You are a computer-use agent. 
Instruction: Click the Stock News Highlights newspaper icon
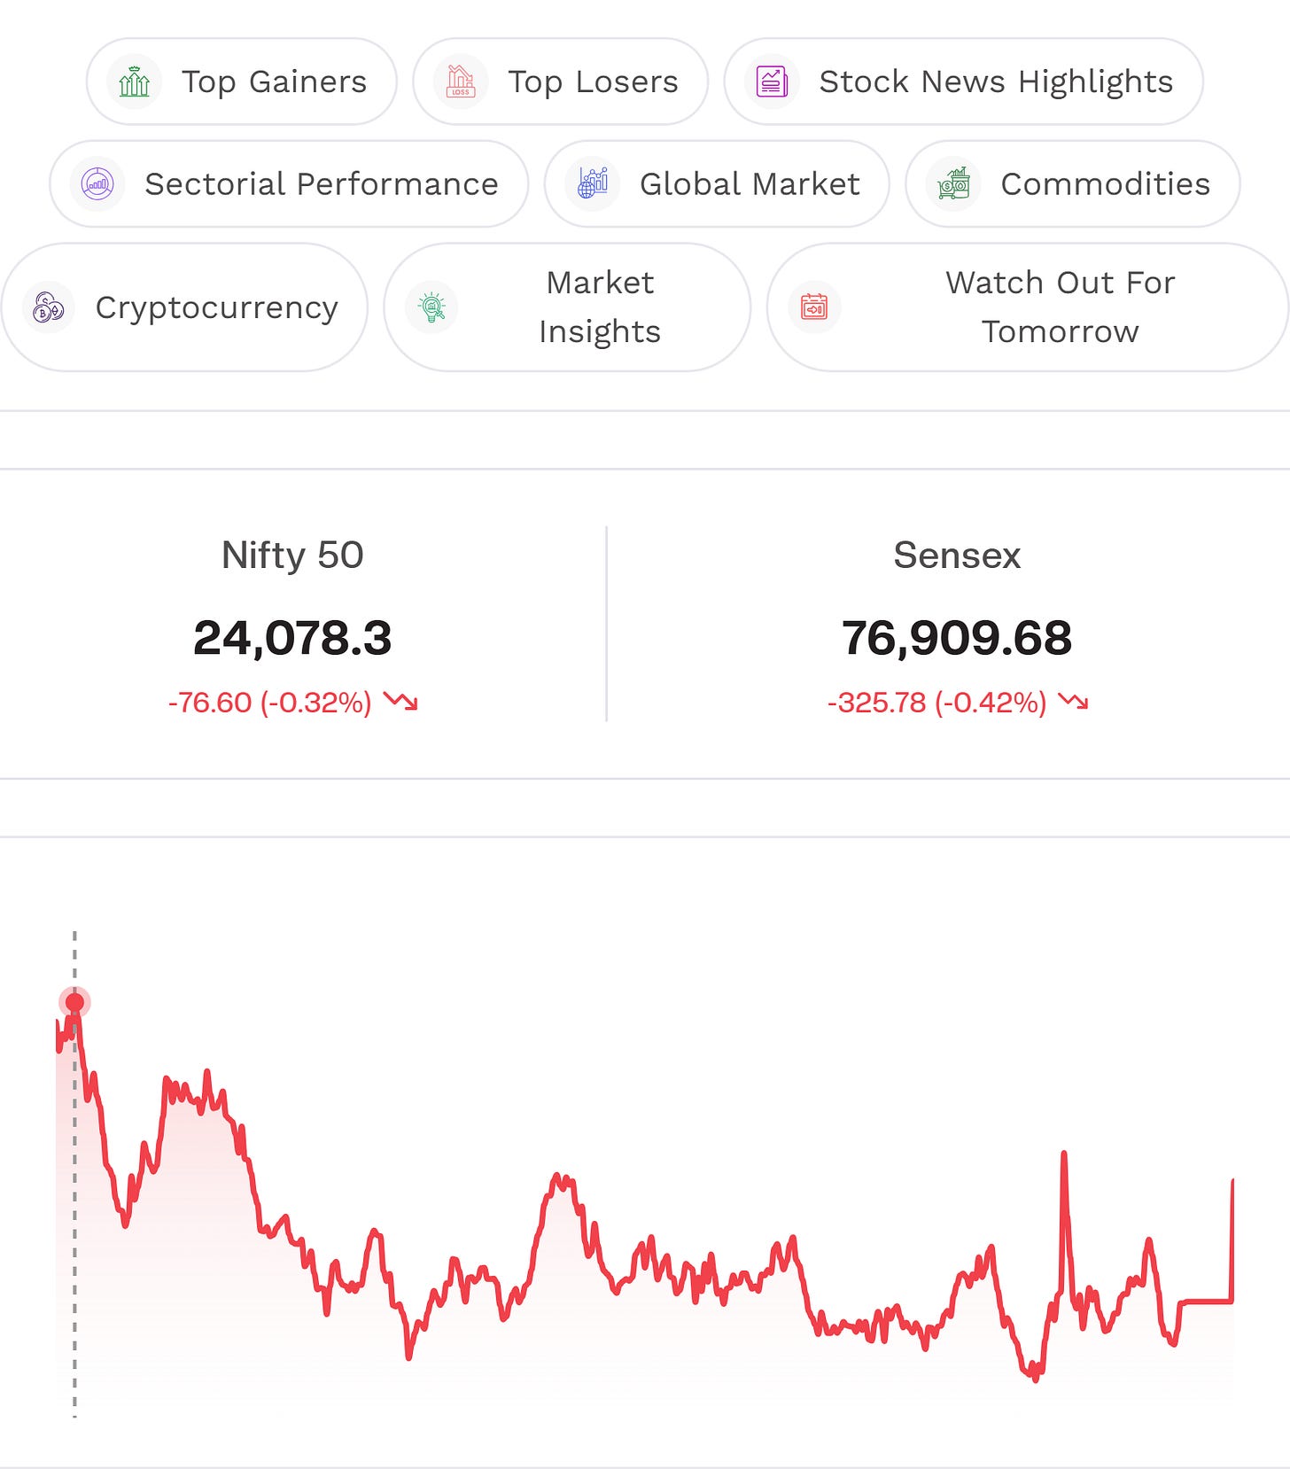(772, 82)
